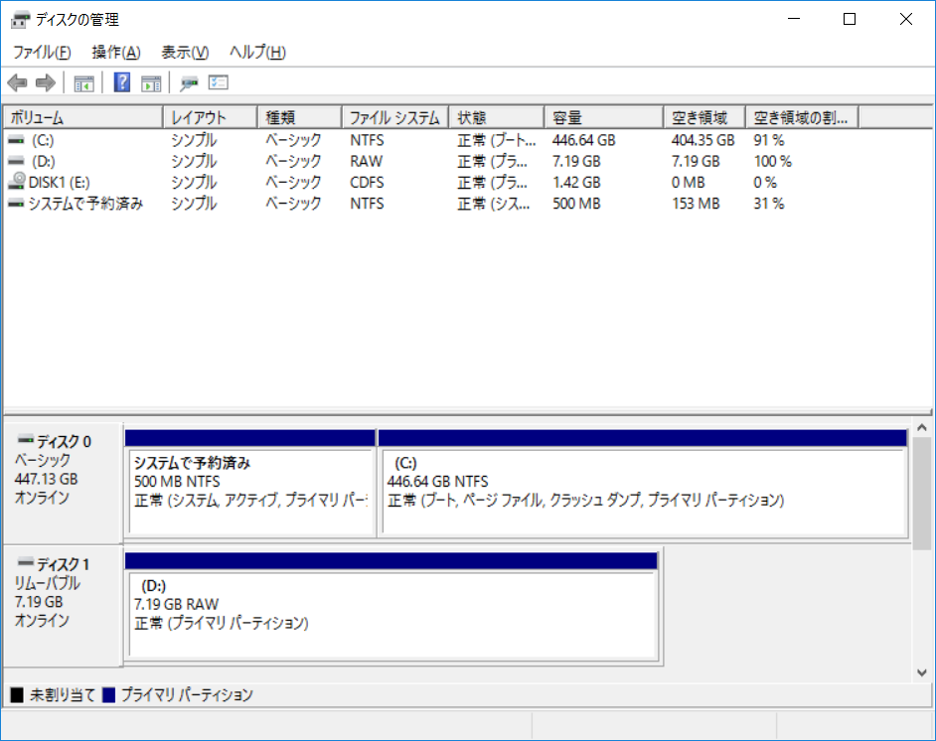Click the 447.13 GB size under ディスク 0
Screen dimensions: 936x741
point(46,479)
